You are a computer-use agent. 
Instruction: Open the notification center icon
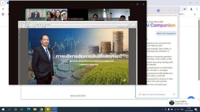coord(196,109)
